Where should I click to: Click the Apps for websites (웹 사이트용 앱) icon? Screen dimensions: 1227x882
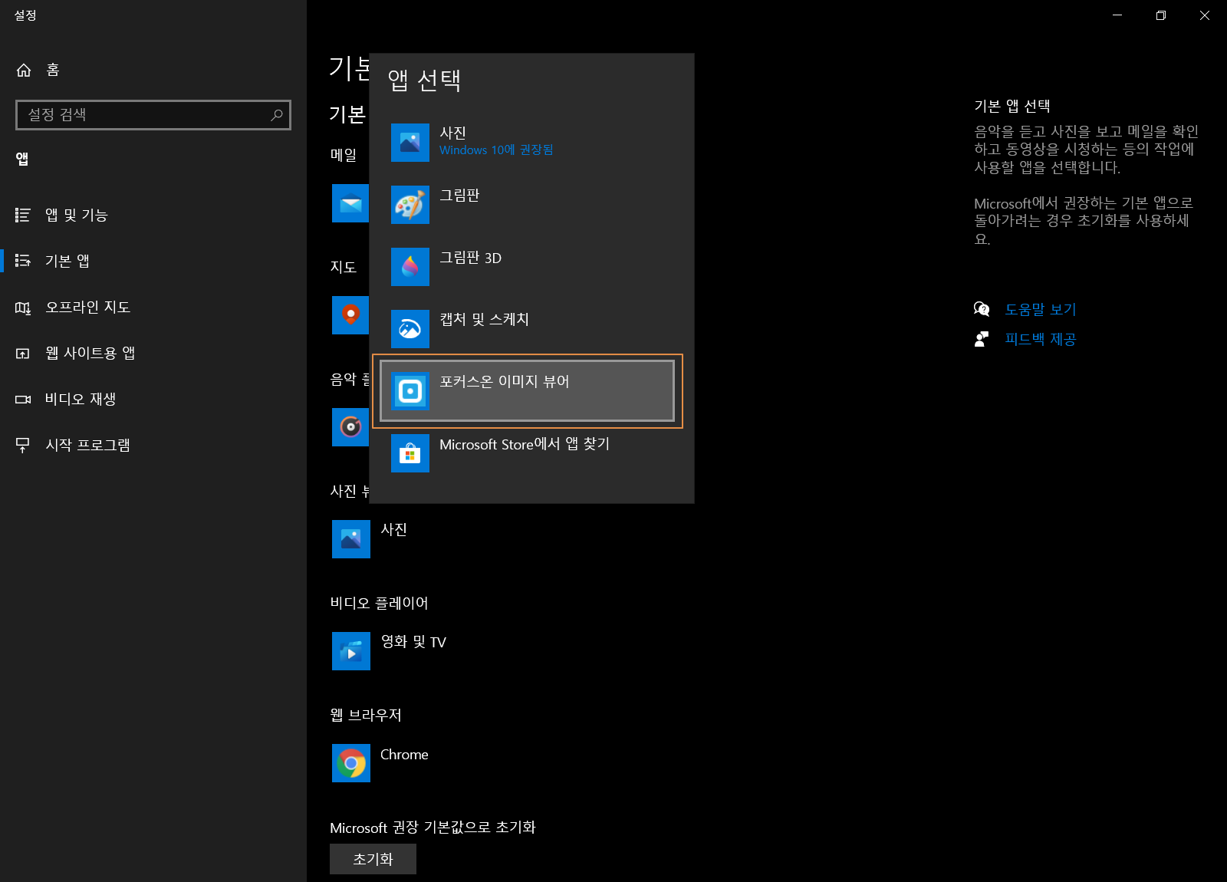pos(23,353)
